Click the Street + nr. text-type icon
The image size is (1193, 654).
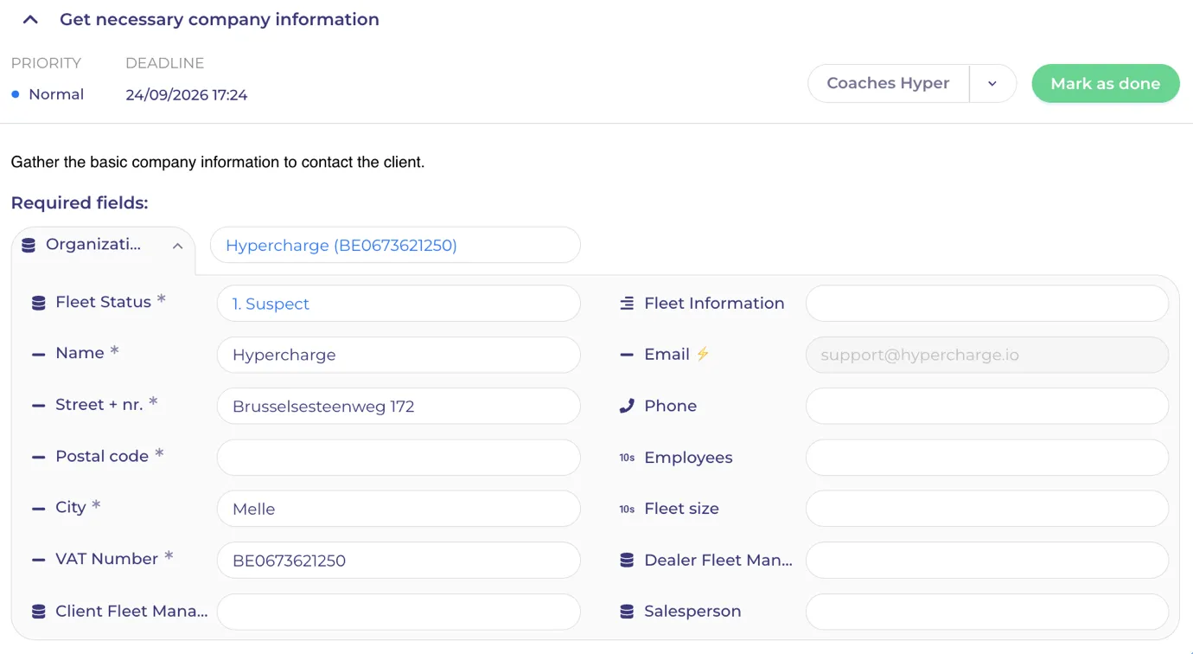click(38, 405)
